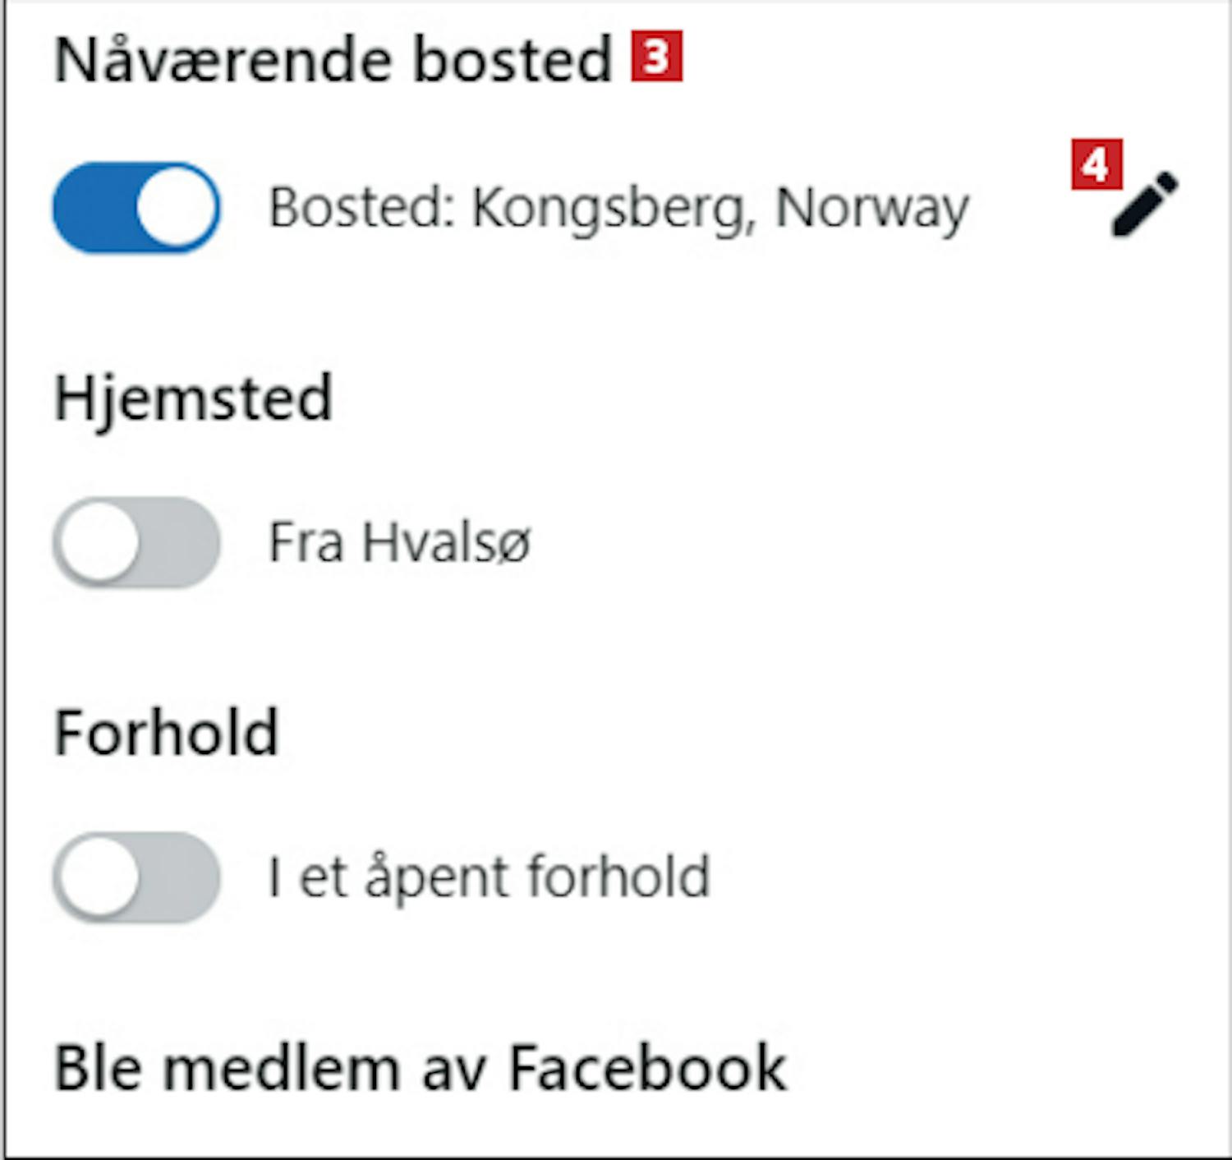The width and height of the screenshot is (1232, 1160).
Task: Disable the Bosted: Kongsberg, Norway toggle
Action: tap(136, 207)
